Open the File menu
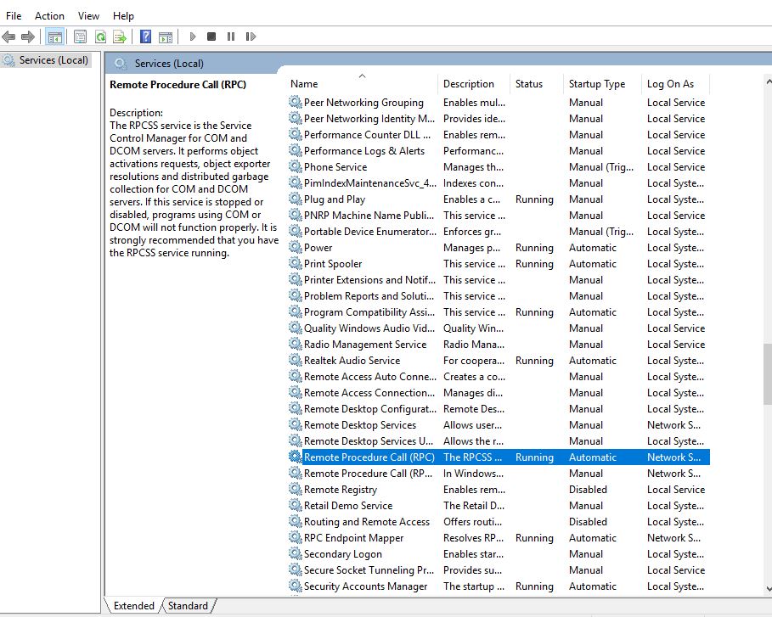This screenshot has height=617, width=772. click(14, 15)
